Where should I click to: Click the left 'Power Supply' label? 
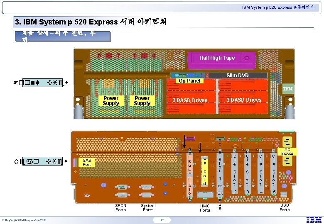coord(111,101)
